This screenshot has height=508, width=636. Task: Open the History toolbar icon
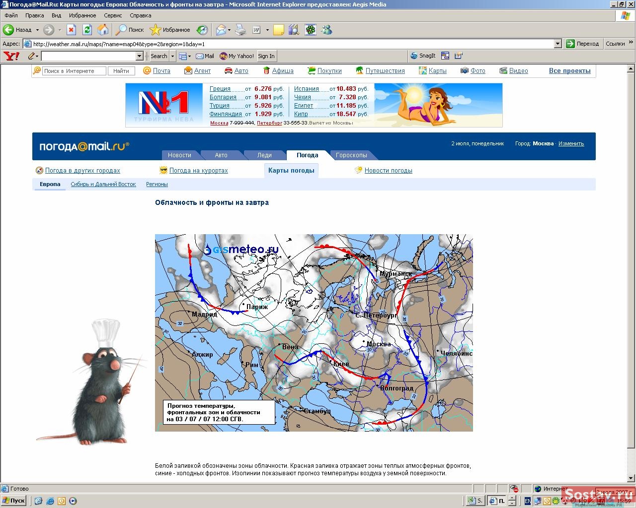click(202, 30)
